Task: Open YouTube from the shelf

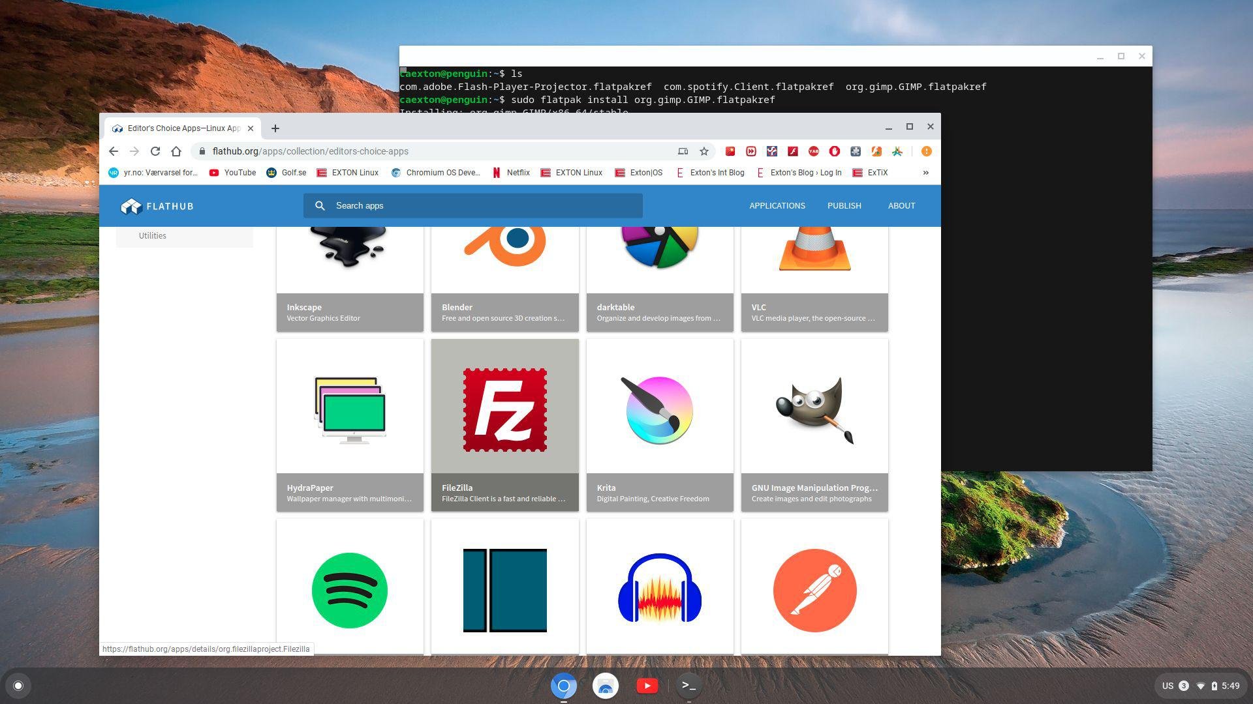Action: [647, 686]
